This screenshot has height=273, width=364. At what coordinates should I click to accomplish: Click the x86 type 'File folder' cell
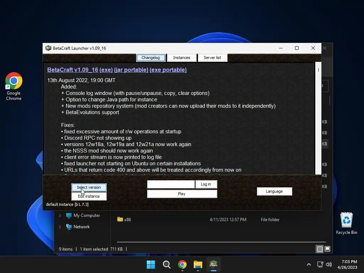tap(270, 220)
